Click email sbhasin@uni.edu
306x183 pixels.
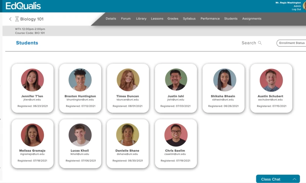coord(223,100)
